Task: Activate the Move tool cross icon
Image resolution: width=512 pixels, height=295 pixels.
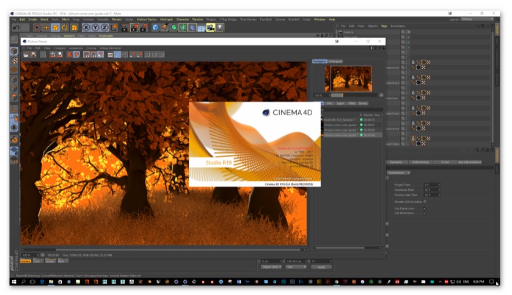Action: click(x=46, y=27)
